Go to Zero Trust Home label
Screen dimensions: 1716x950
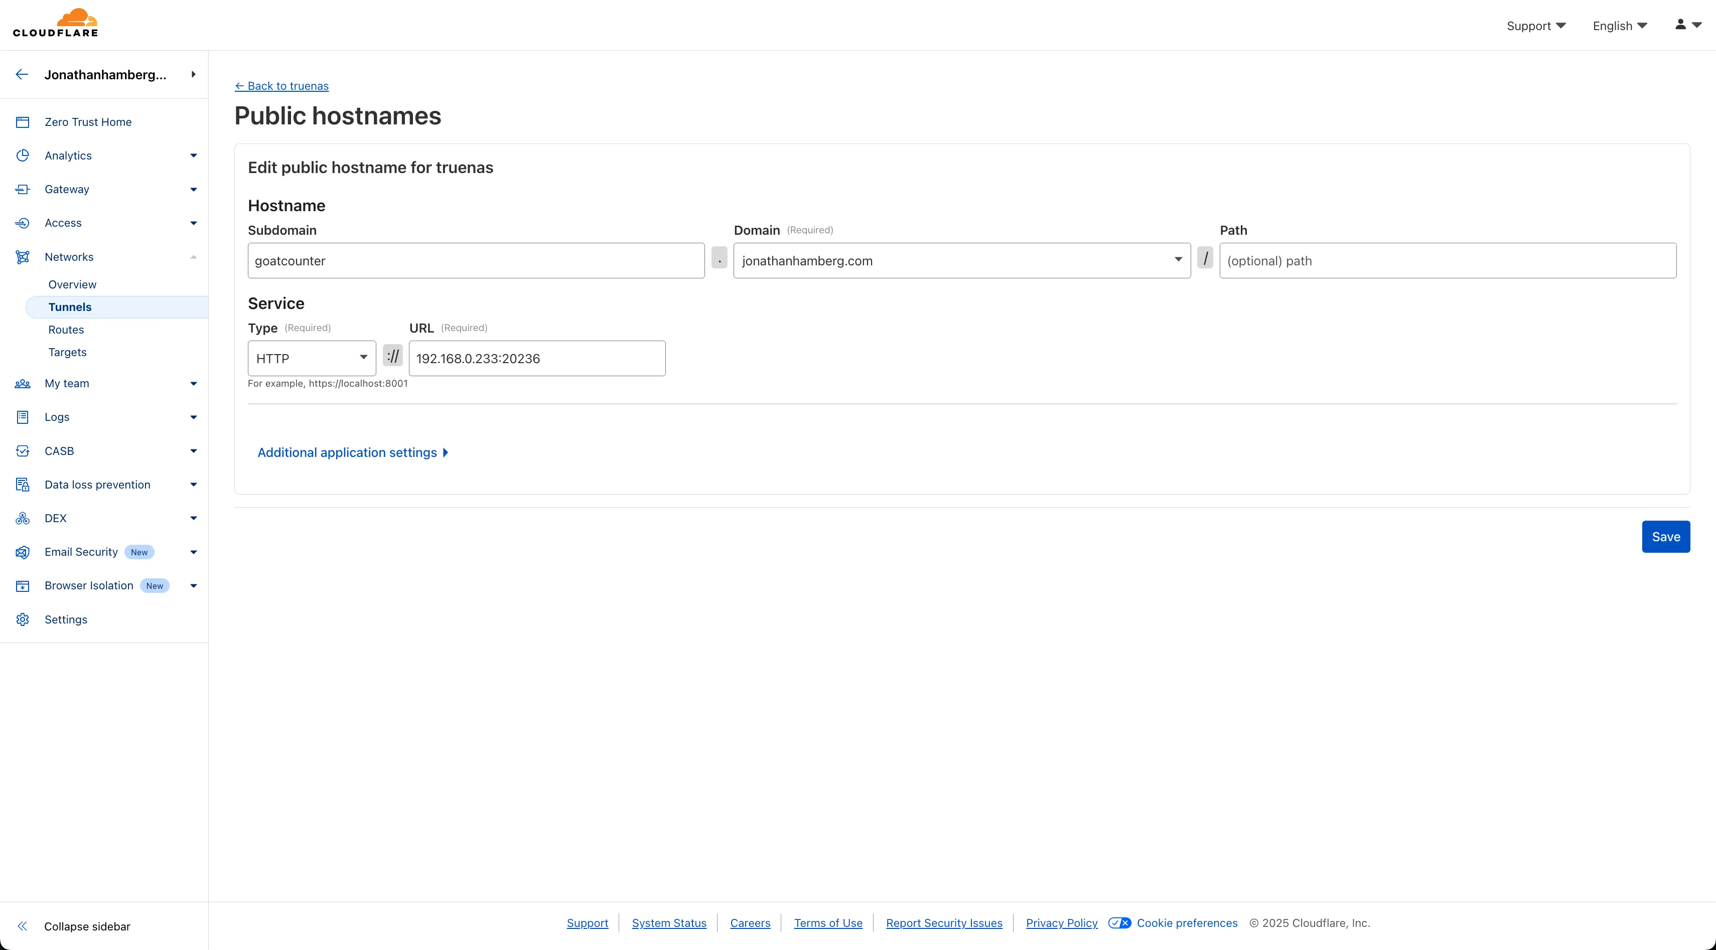coord(88,122)
